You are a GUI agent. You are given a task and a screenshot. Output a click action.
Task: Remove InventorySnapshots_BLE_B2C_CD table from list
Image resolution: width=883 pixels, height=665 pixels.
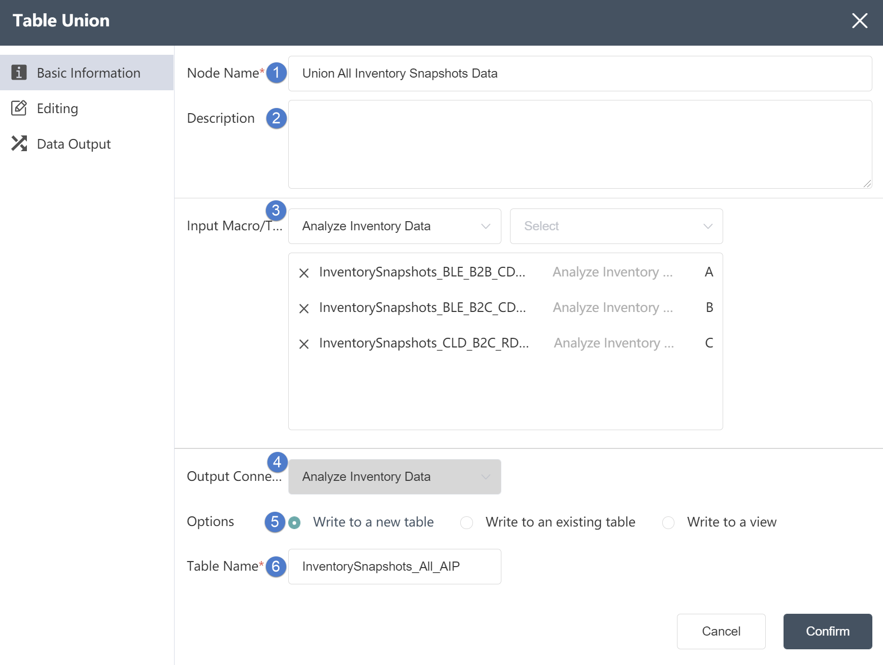pos(304,308)
